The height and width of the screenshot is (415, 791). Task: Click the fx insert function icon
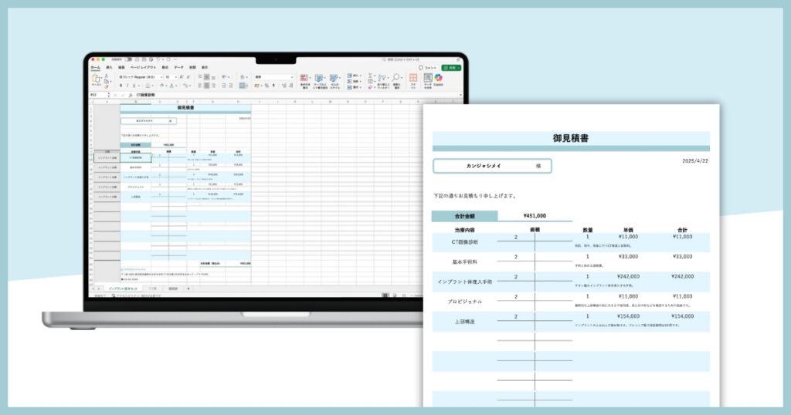point(131,95)
